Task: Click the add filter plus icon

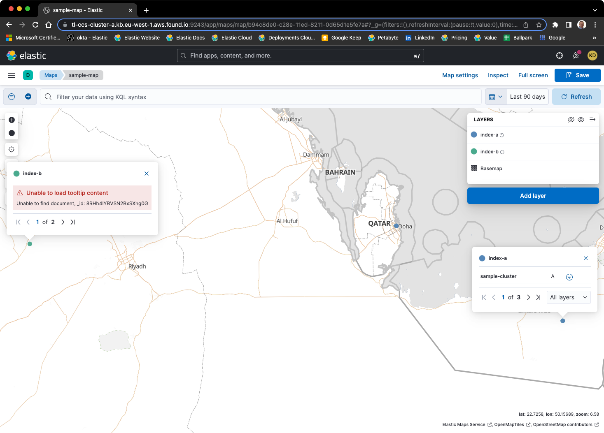Action: 28,96
